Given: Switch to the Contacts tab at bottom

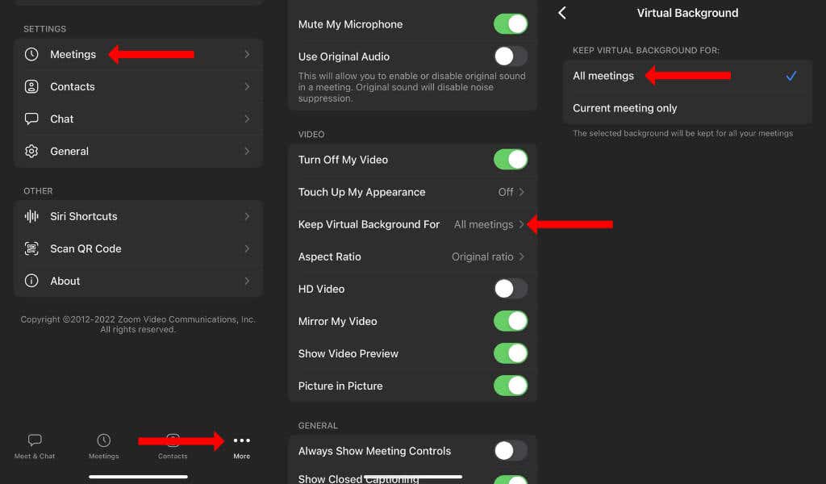Looking at the screenshot, I should point(173,440).
